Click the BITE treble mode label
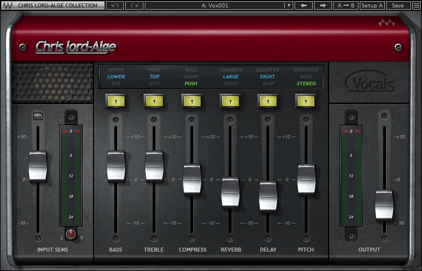Image resolution: width=422 pixels, height=271 pixels. tap(154, 83)
